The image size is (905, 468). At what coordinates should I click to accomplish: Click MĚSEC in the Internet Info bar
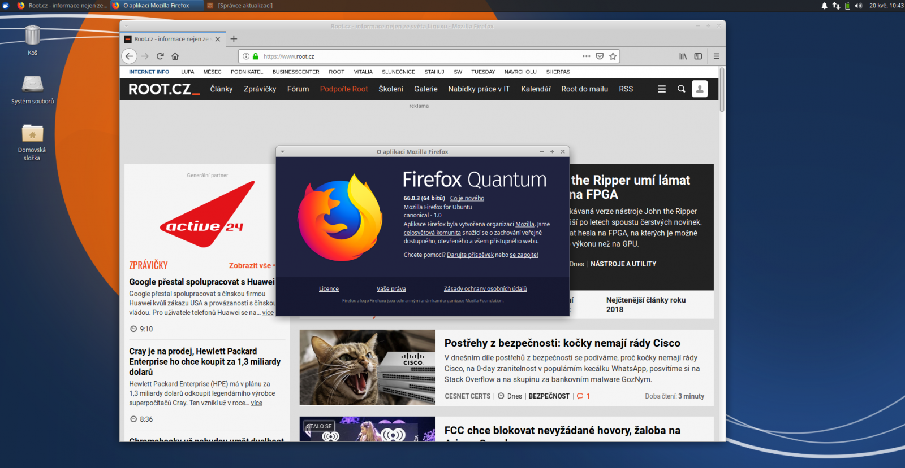coord(213,72)
